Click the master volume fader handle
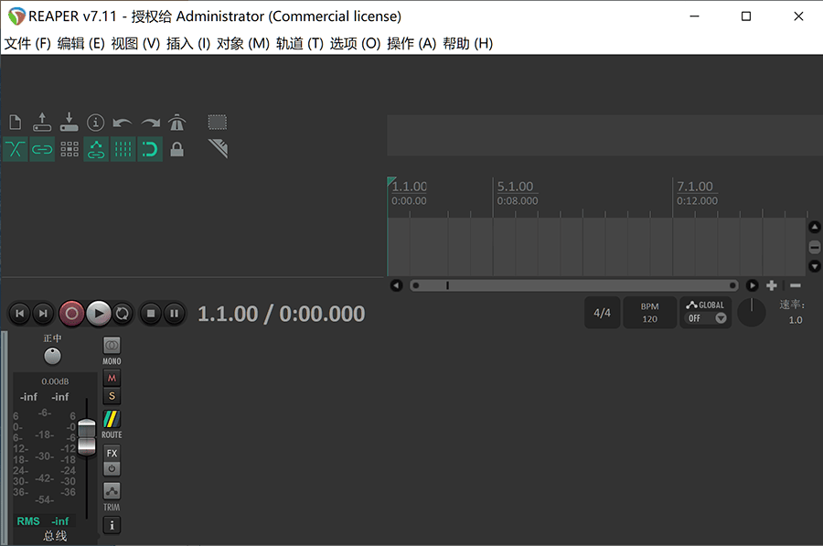 tap(87, 436)
